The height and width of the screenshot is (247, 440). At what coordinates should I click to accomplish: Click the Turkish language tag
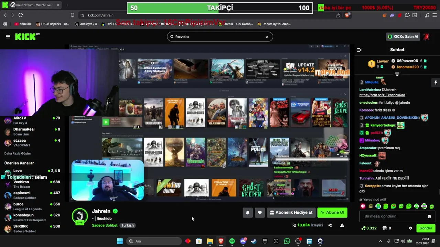click(x=127, y=225)
